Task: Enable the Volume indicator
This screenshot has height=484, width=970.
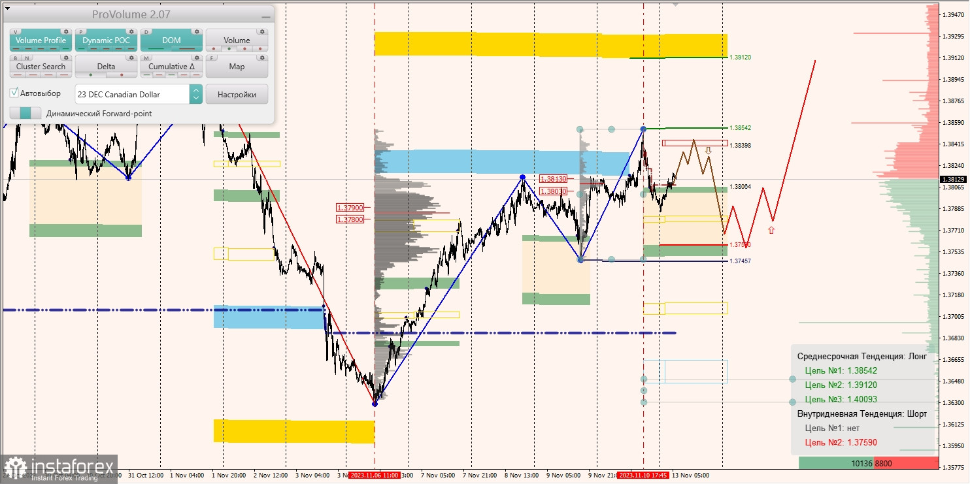Action: click(x=237, y=40)
